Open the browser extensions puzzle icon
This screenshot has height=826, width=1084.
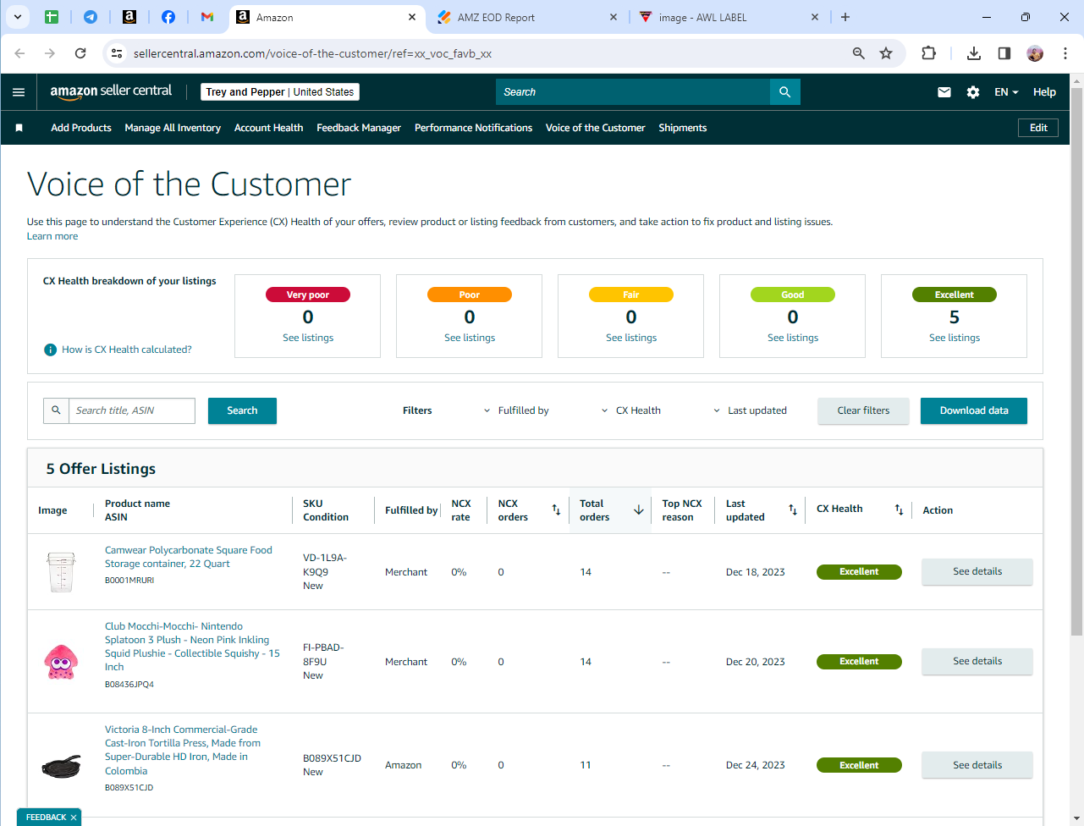pyautogui.click(x=928, y=53)
